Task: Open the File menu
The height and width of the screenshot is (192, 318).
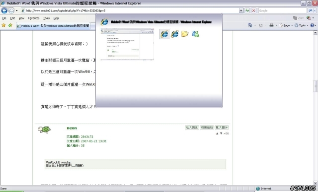Action: (4, 18)
